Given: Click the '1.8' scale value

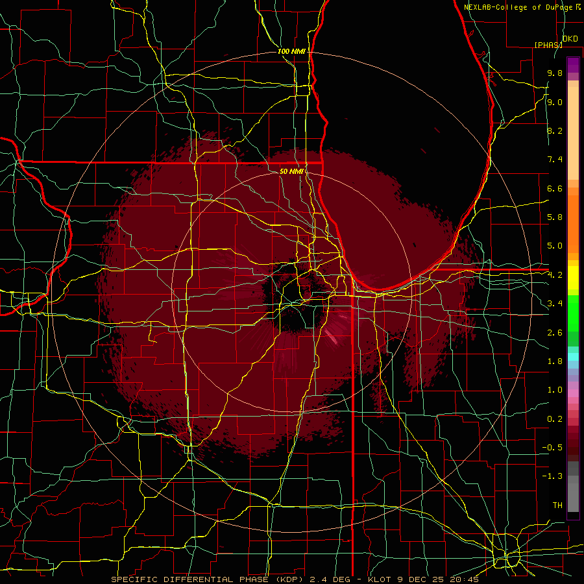Looking at the screenshot, I should (555, 361).
